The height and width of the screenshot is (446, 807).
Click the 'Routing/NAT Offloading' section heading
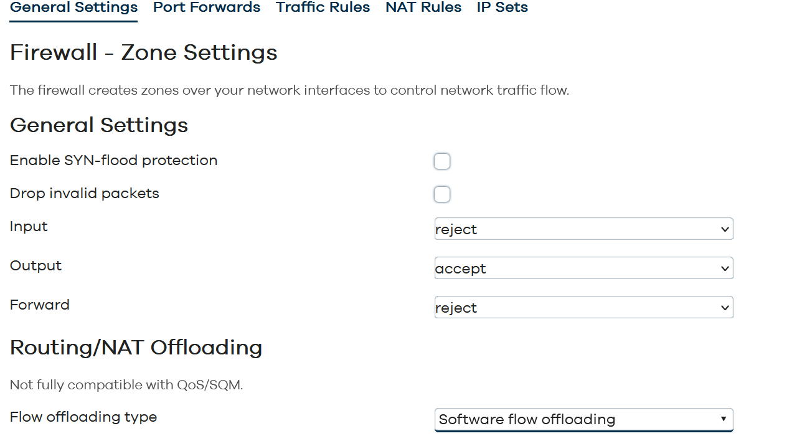tap(136, 348)
